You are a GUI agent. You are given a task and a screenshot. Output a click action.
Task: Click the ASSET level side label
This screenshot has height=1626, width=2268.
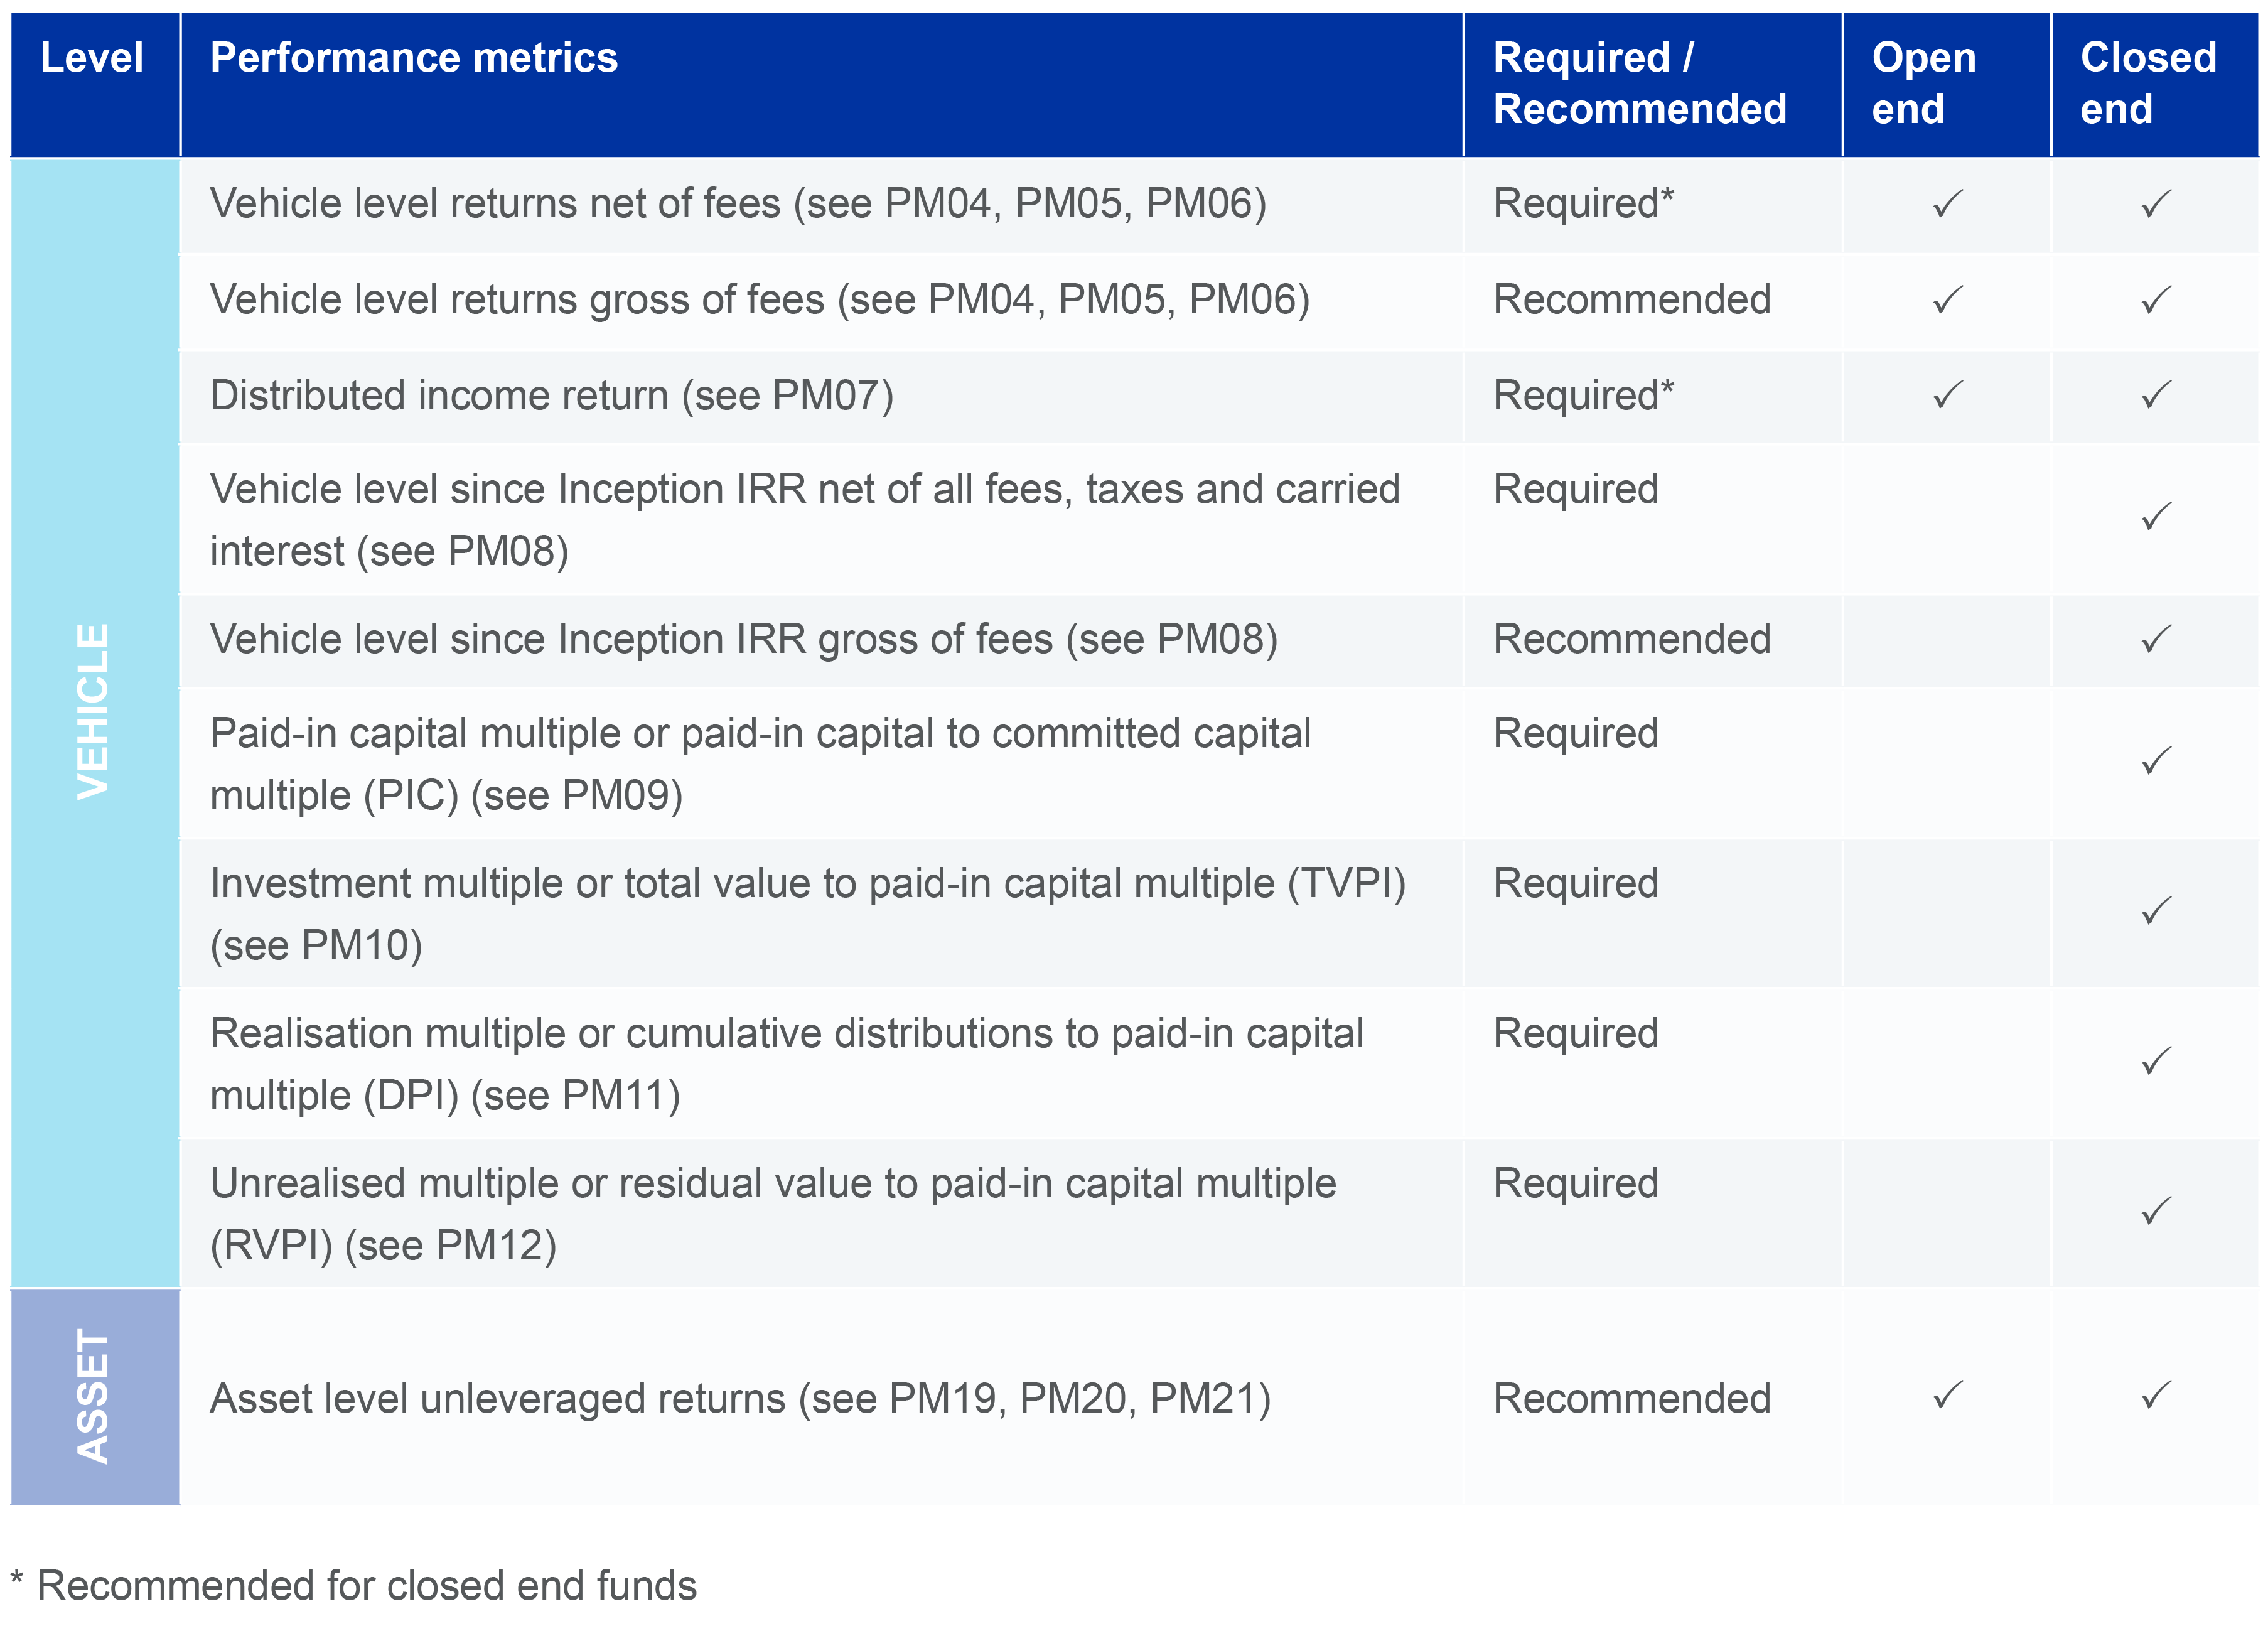coord(93,1396)
